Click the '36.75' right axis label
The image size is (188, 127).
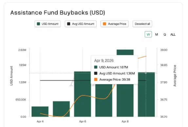(164, 100)
